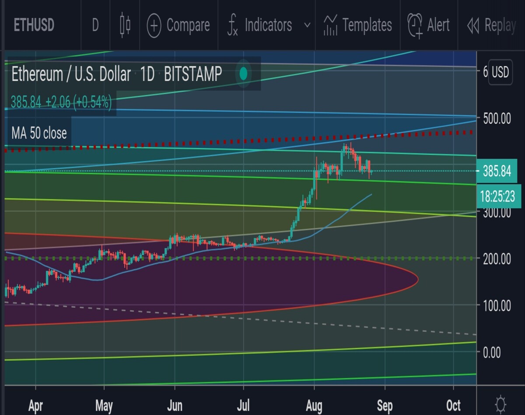This screenshot has height=415, width=525.
Task: Click the fx indicators icon
Action: click(233, 25)
